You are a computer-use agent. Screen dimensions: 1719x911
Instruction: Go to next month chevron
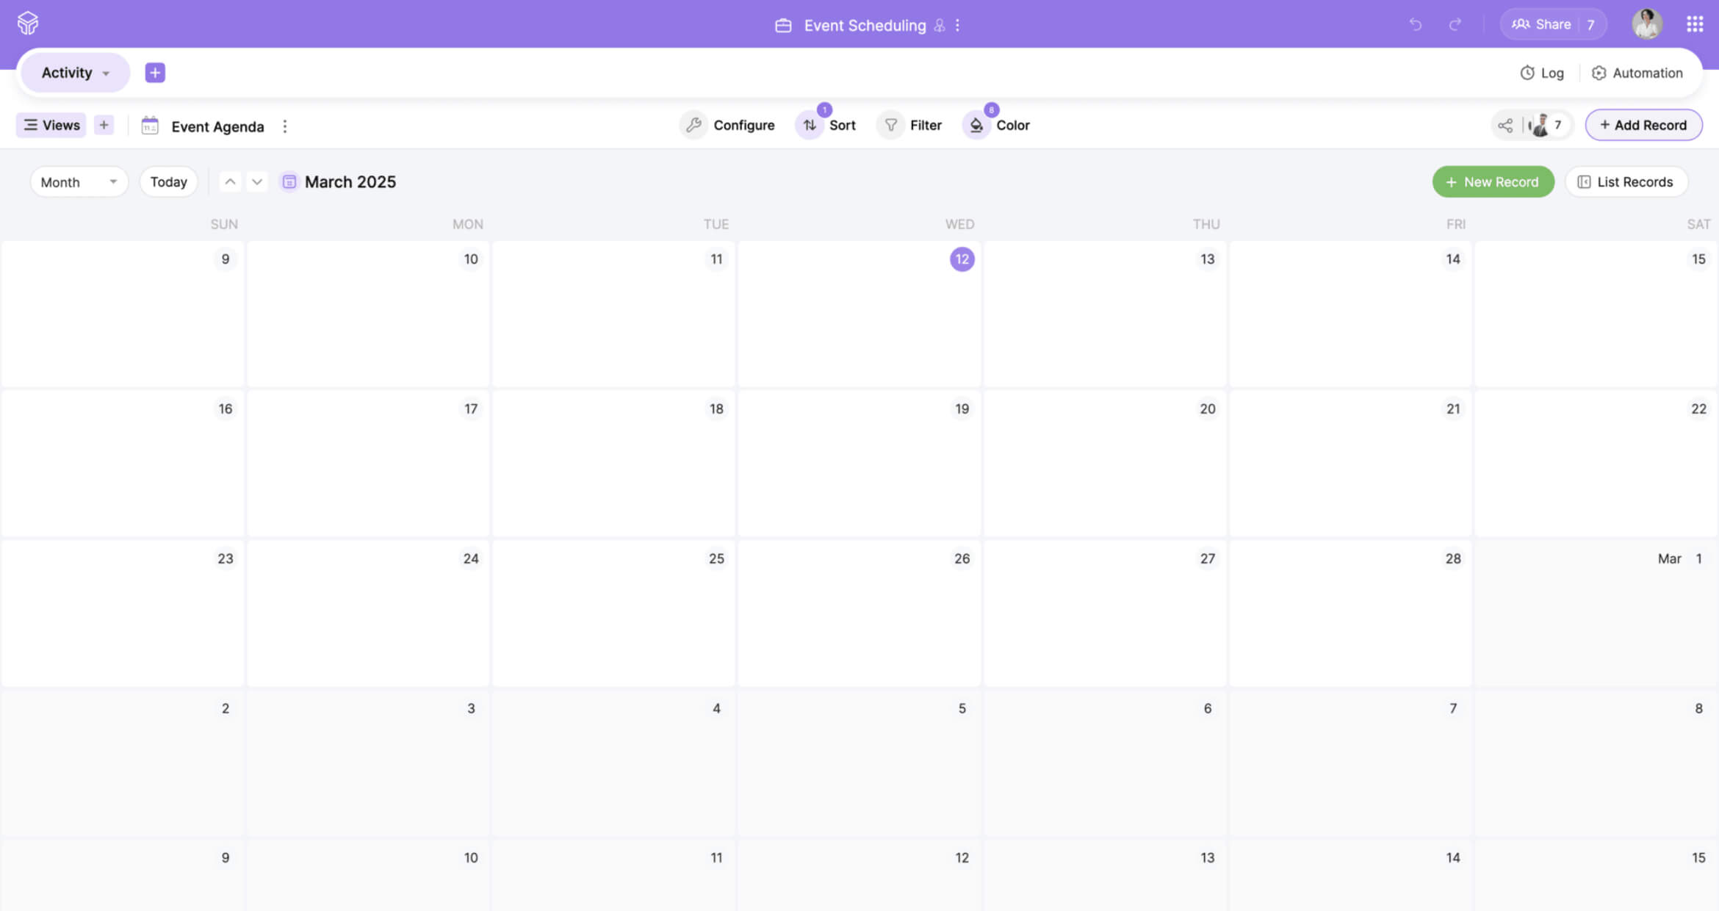[257, 181]
